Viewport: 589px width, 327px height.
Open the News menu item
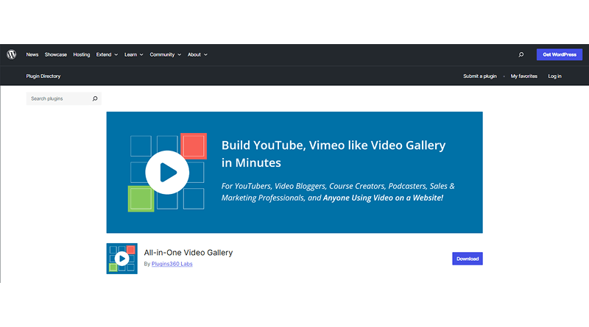pos(32,55)
